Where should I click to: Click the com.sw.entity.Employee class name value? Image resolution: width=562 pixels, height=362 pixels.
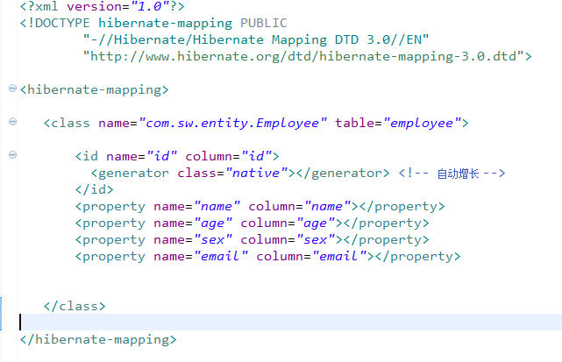point(232,123)
